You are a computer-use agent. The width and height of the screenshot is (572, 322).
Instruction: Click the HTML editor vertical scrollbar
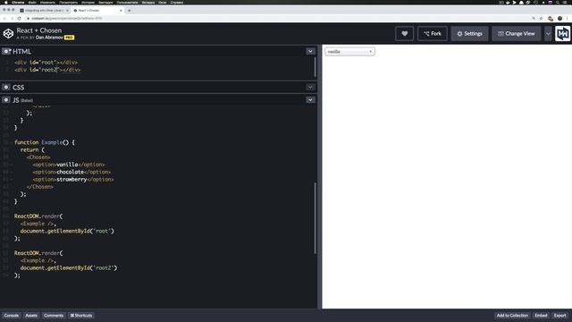(x=315, y=67)
